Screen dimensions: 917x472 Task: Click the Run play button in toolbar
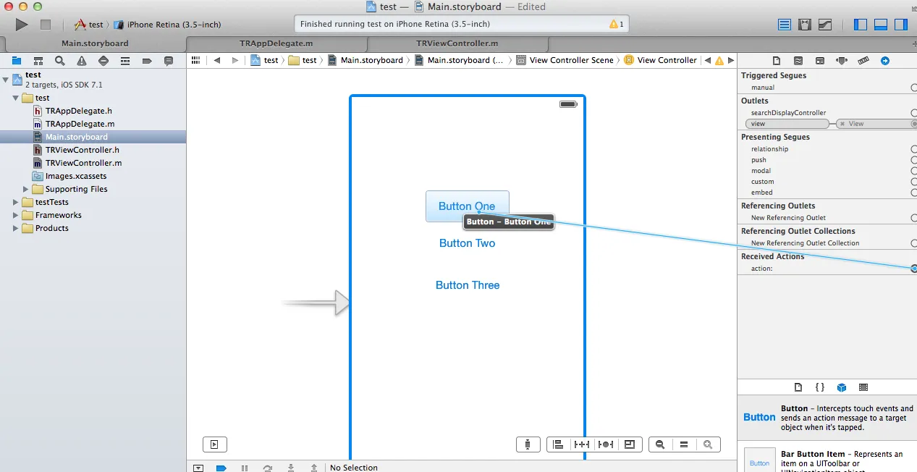click(x=22, y=25)
